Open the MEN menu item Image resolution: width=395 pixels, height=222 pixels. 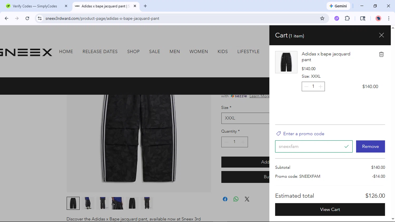coord(175,52)
